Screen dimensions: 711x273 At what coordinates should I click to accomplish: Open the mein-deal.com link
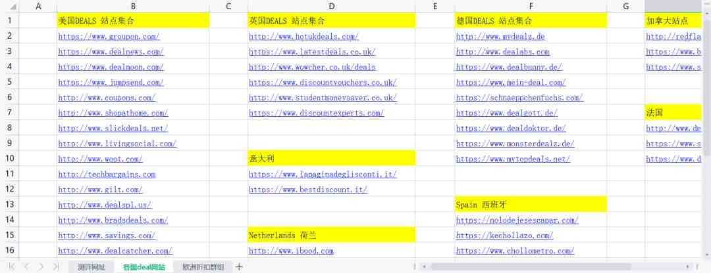(x=511, y=83)
